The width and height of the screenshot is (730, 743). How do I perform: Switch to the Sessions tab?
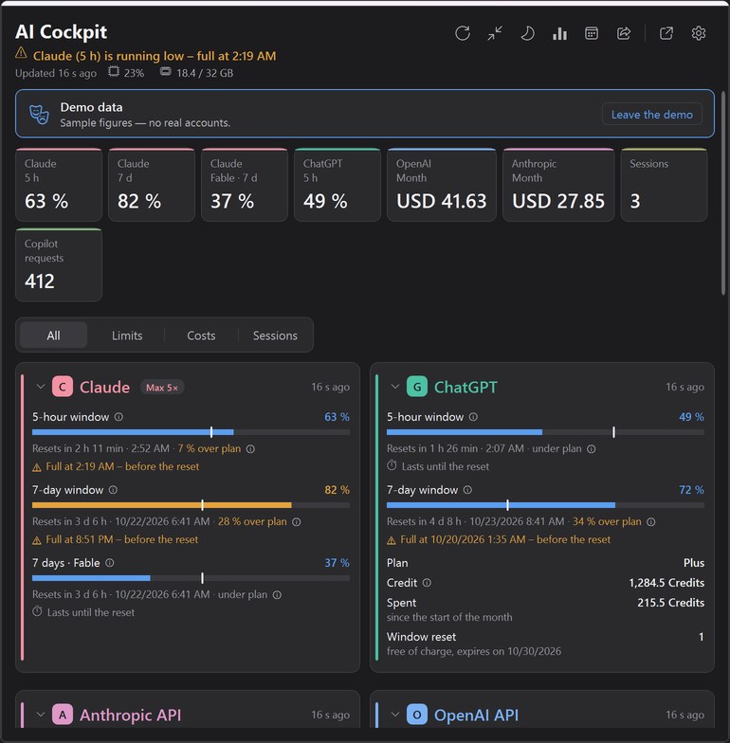(275, 335)
